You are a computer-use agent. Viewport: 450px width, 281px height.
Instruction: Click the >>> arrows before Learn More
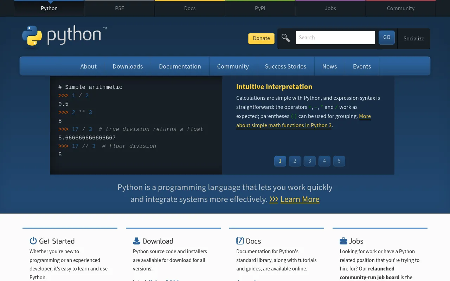(x=274, y=199)
